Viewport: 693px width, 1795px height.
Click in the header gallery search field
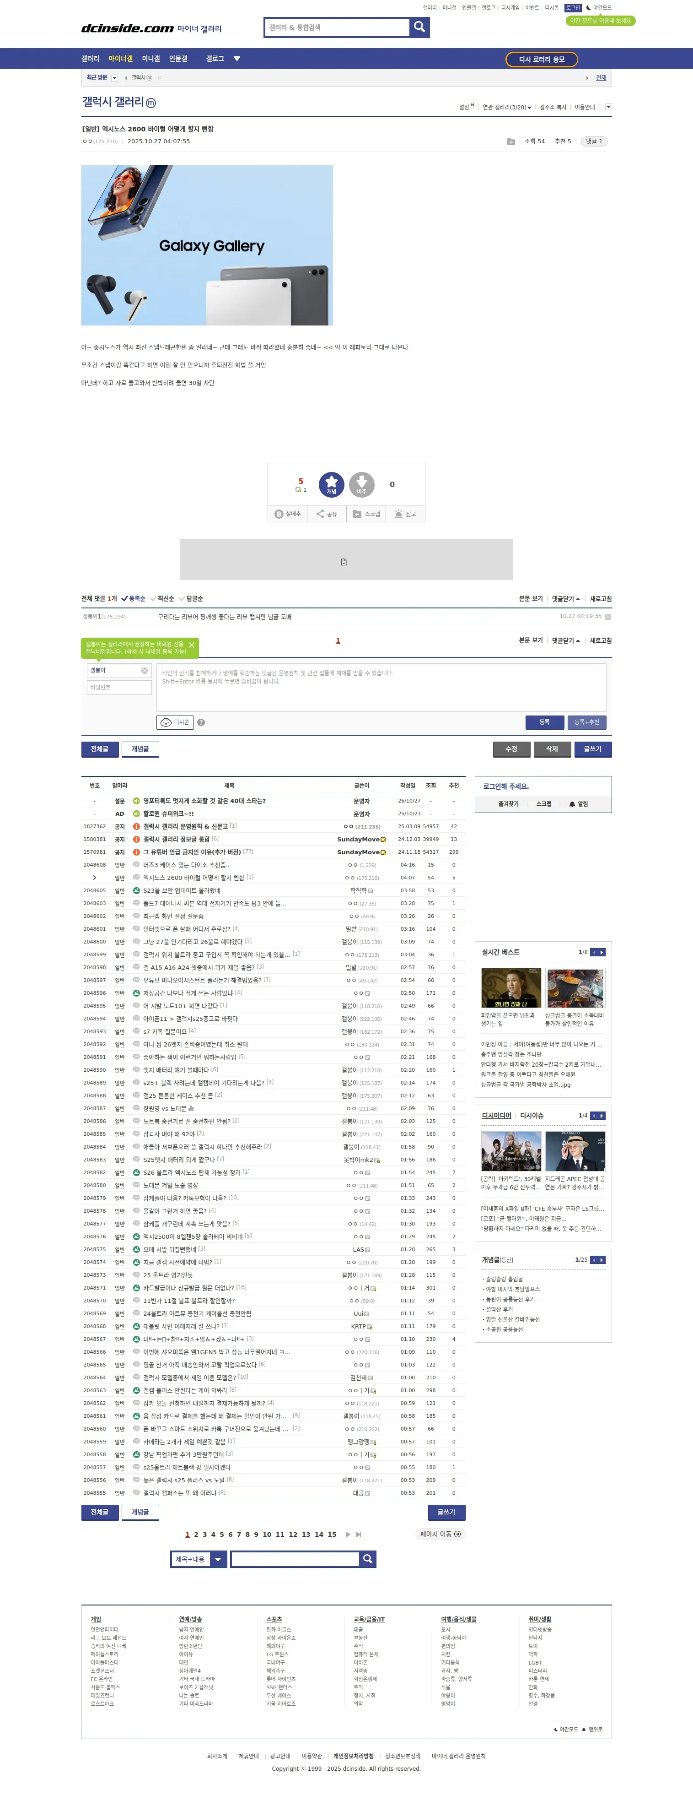point(337,27)
